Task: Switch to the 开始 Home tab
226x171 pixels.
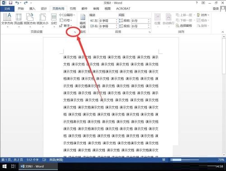Action: click(21, 9)
